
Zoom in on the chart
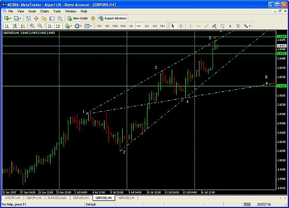[32, 26]
